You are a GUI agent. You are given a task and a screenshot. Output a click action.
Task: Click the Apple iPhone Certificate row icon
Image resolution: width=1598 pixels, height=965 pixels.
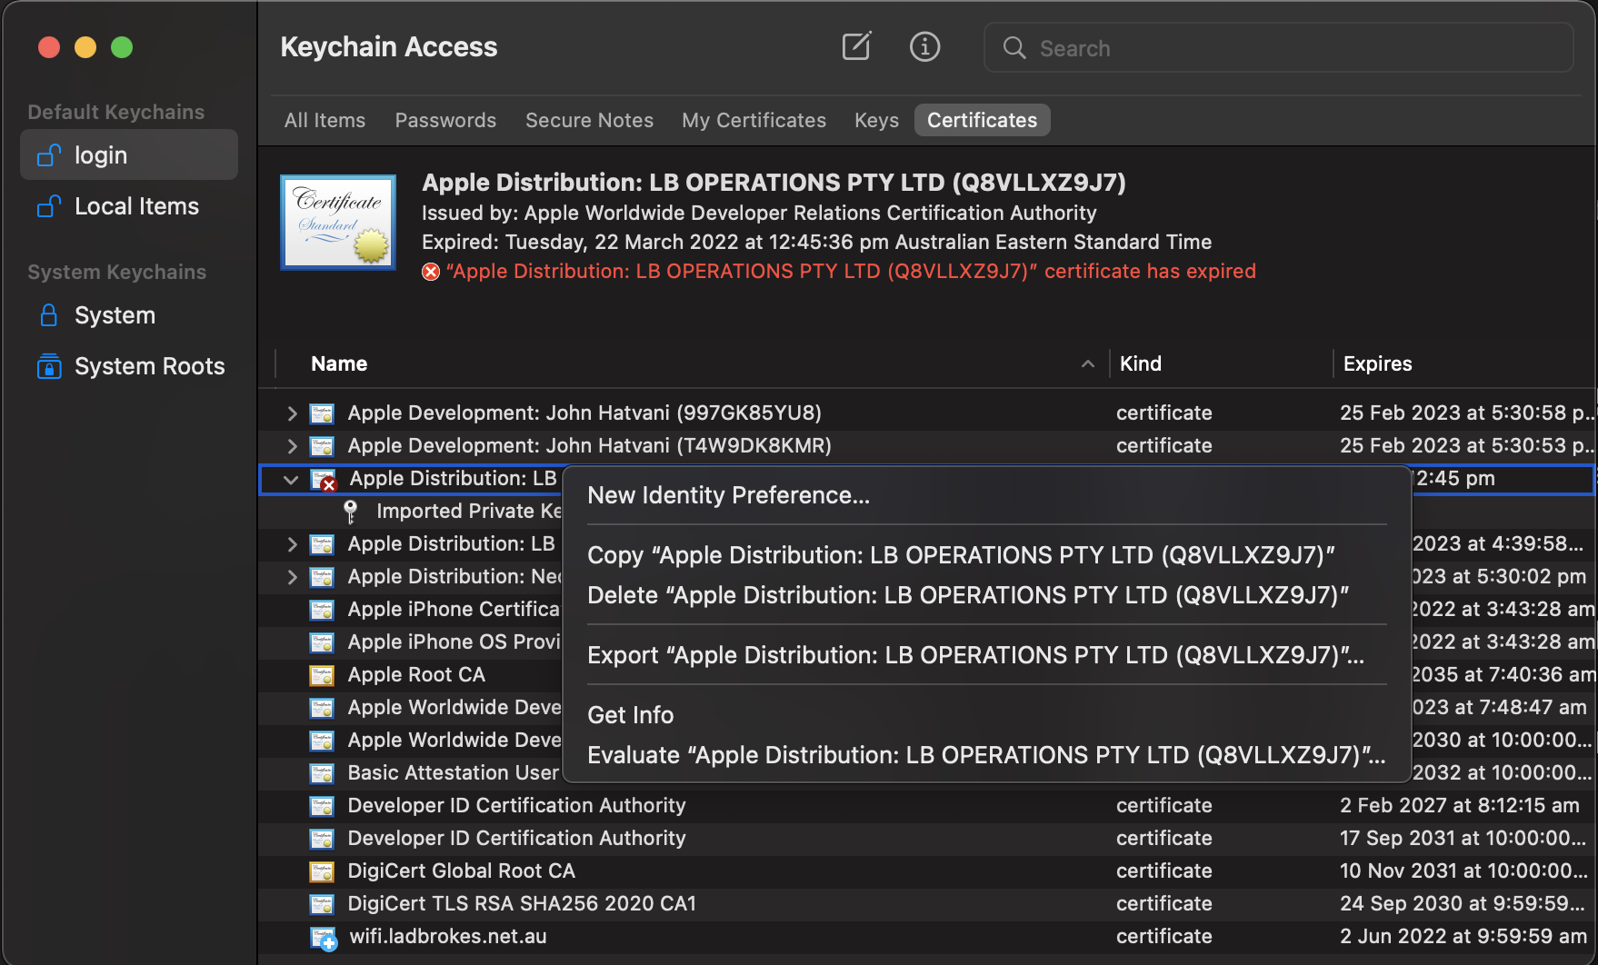click(x=322, y=610)
